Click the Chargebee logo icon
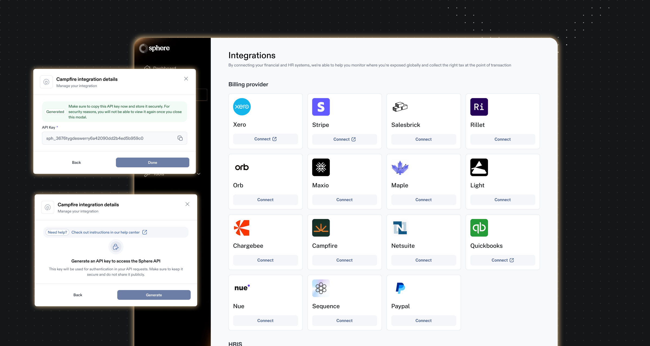 [x=242, y=228]
